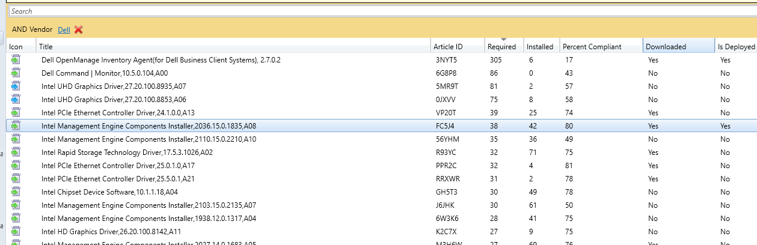Sort by the Icon column header
757x245 pixels.
pos(21,46)
